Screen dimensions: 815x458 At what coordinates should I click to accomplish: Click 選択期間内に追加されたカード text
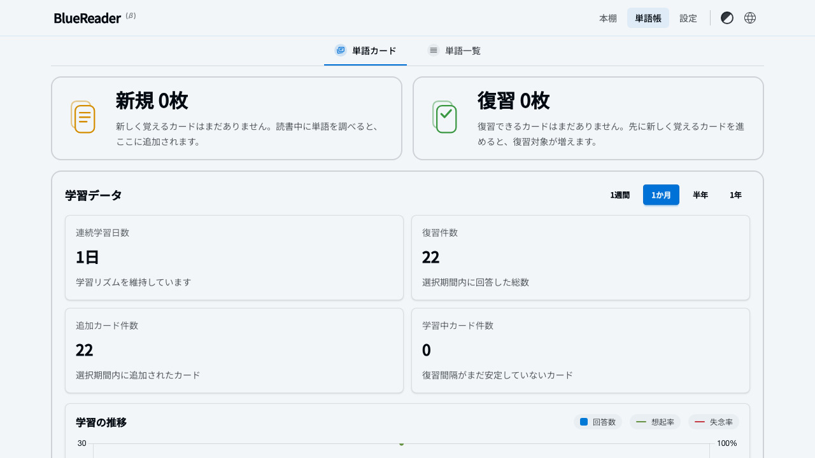pyautogui.click(x=138, y=375)
